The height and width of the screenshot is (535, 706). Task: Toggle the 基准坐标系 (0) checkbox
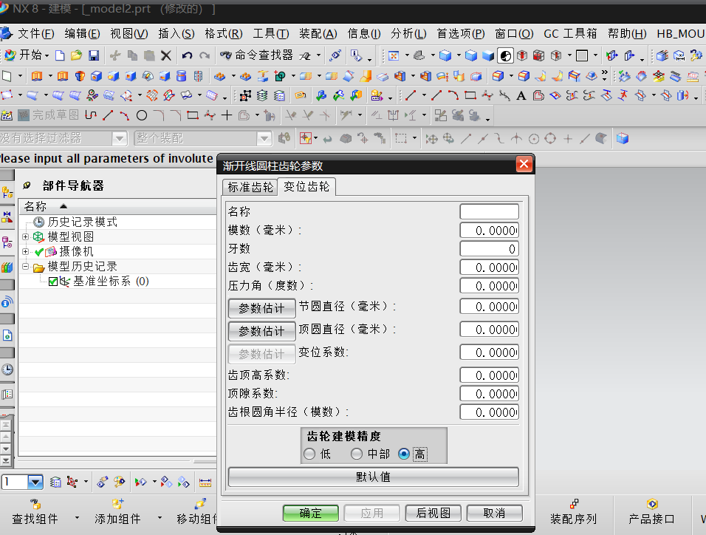pyautogui.click(x=52, y=282)
